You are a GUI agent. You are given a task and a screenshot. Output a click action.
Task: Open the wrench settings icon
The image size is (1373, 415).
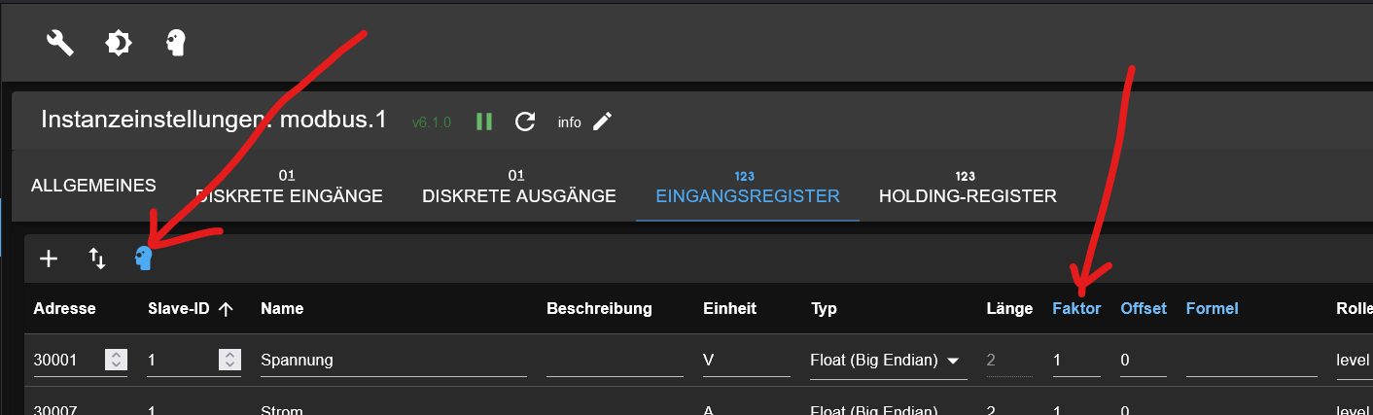[x=60, y=43]
